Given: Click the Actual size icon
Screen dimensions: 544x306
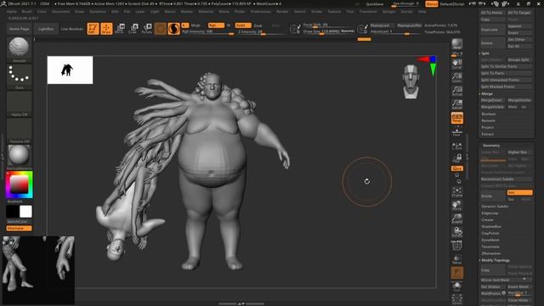Looking at the screenshot, I should 457,91.
